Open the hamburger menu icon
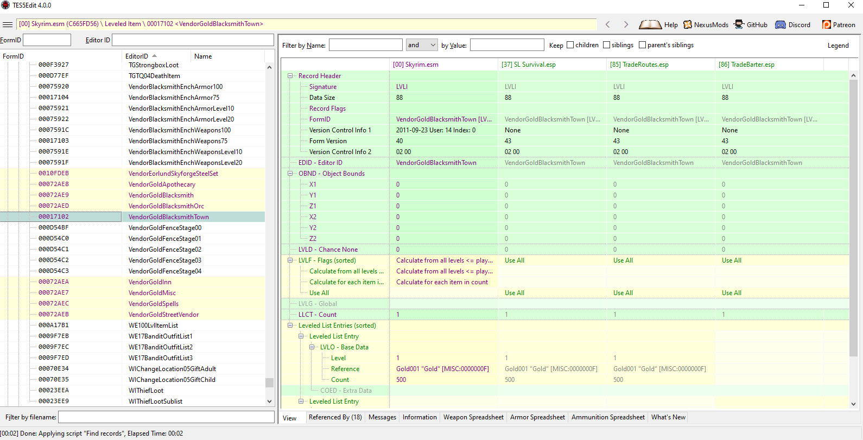Viewport: 863px width, 440px height. tap(8, 24)
